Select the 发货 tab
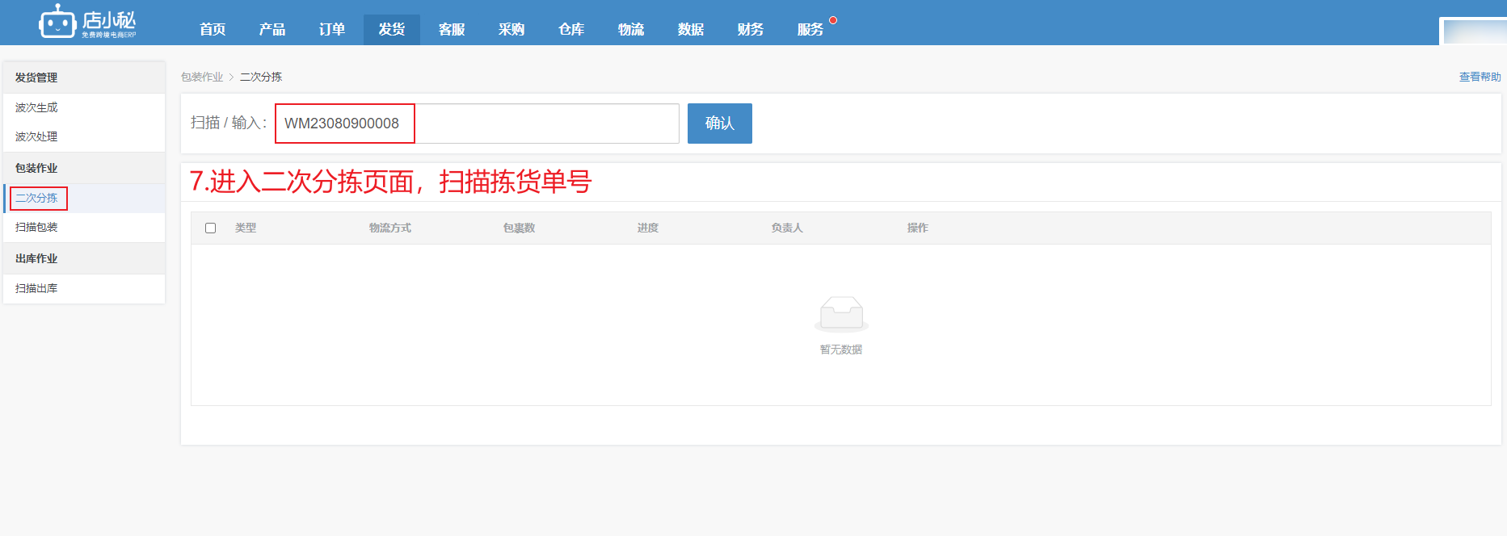Image resolution: width=1507 pixels, height=536 pixels. pyautogui.click(x=392, y=30)
